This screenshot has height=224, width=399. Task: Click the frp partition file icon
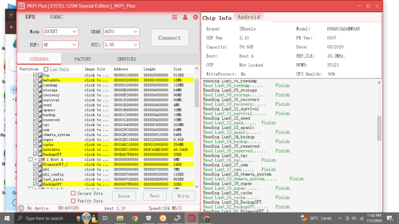(40, 75)
